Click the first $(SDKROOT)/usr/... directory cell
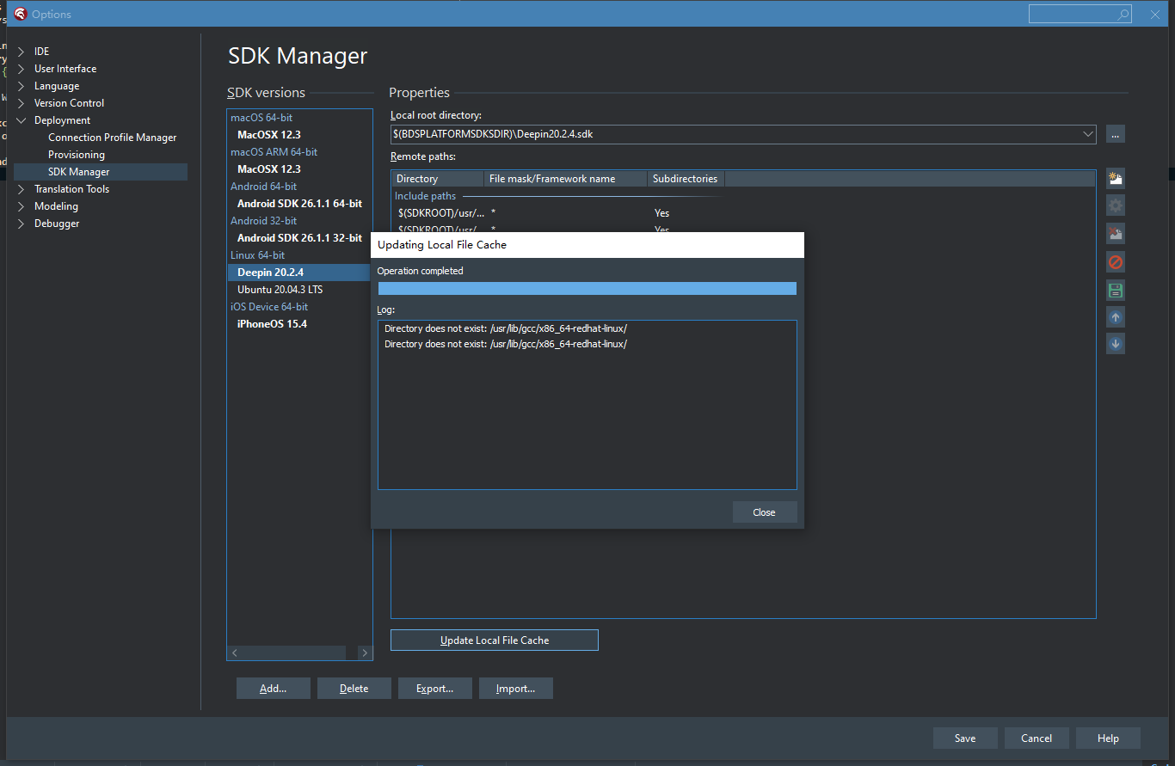 pos(441,213)
